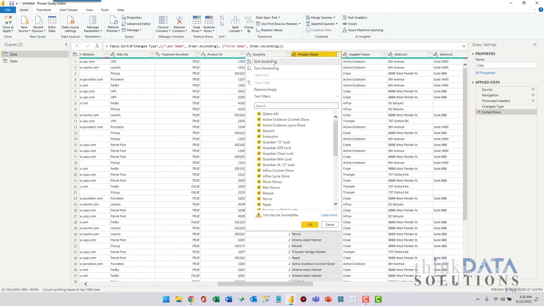Open Text Analytics AI insight
The image size is (544, 306).
point(355,17)
